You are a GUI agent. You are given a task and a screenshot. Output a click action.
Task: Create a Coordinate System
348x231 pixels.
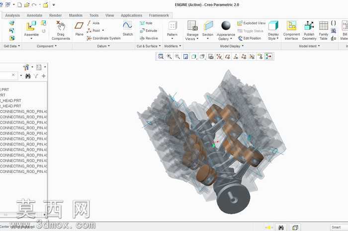pos(103,38)
